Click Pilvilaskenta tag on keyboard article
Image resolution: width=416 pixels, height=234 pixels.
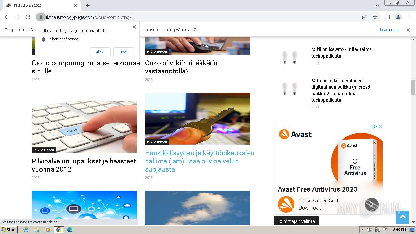click(44, 150)
